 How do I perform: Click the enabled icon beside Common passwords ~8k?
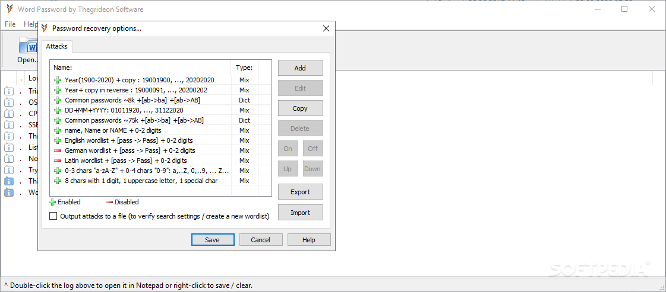point(58,100)
